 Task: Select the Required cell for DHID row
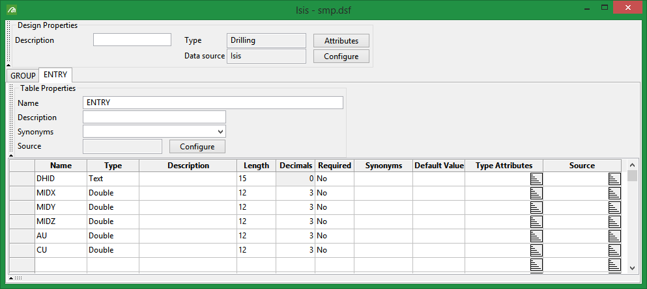click(x=334, y=179)
